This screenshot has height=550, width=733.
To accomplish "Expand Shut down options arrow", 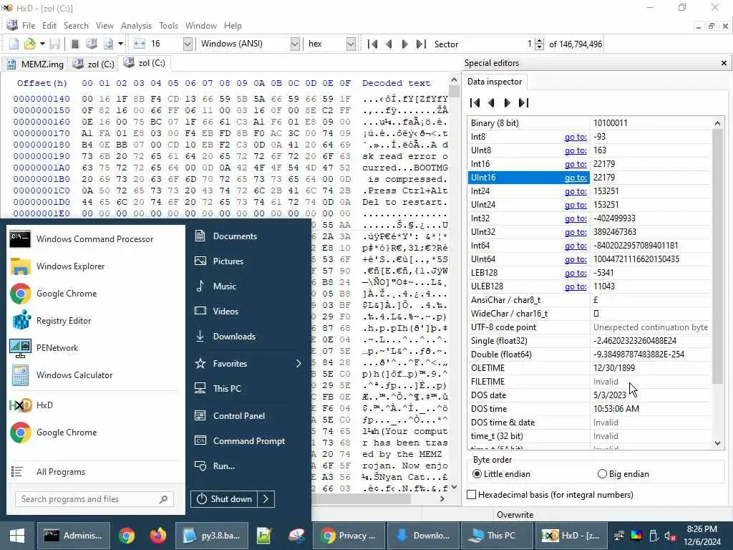I will 266,499.
